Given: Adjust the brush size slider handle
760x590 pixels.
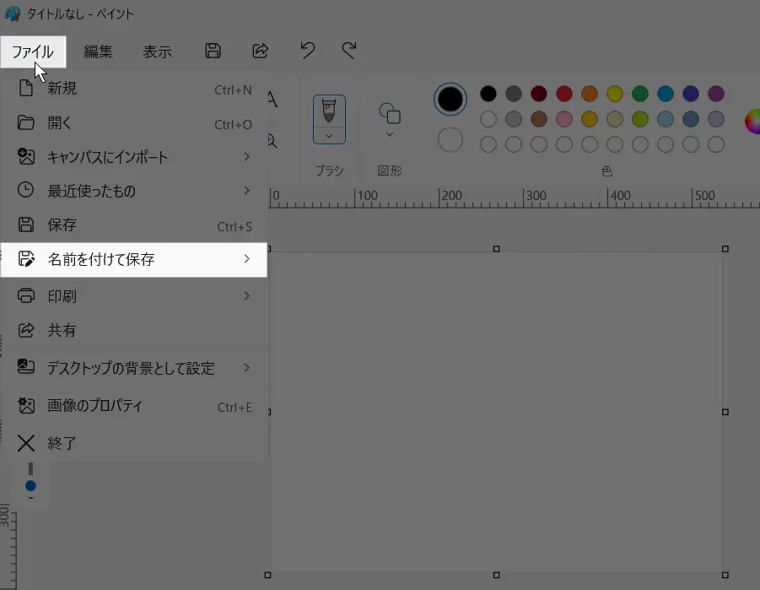Looking at the screenshot, I should coord(30,485).
